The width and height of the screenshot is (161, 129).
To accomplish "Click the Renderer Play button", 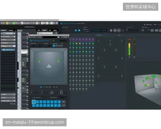I will click(x=119, y=30).
